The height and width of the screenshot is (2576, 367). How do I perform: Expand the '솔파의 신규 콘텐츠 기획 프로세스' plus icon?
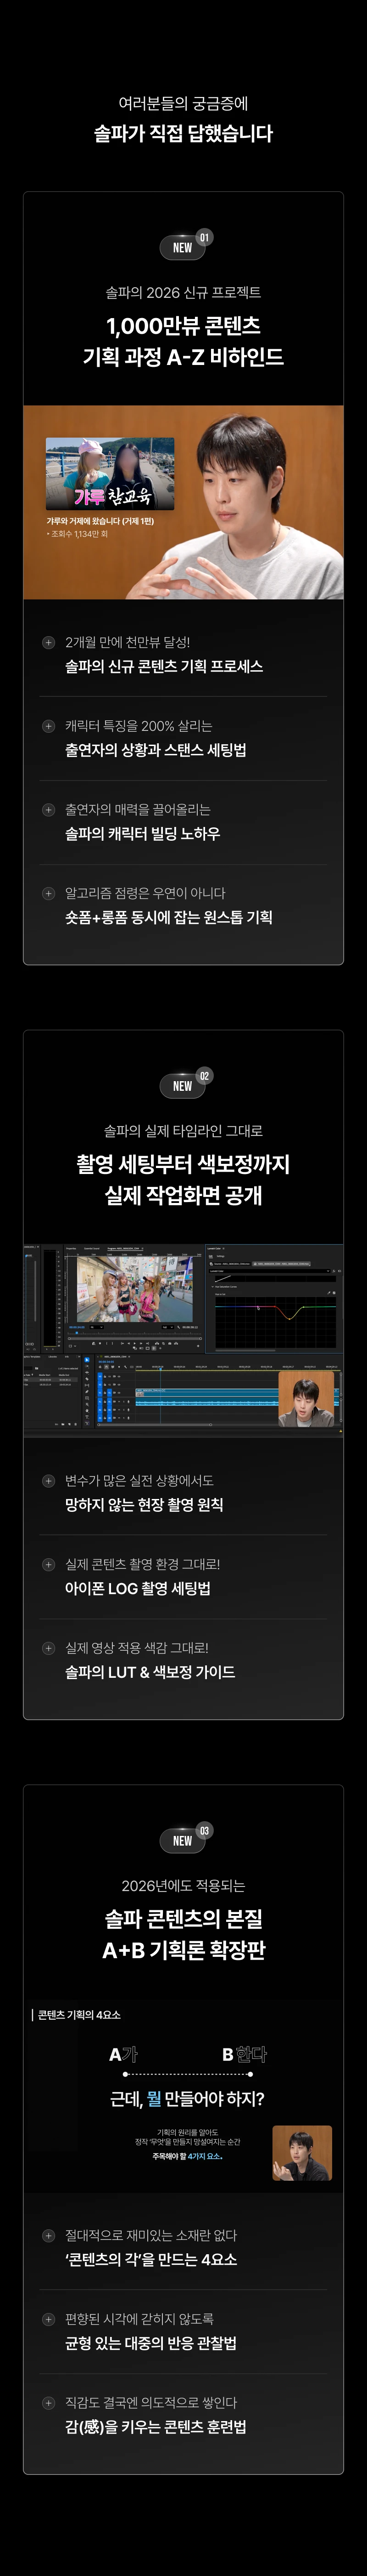[48, 642]
